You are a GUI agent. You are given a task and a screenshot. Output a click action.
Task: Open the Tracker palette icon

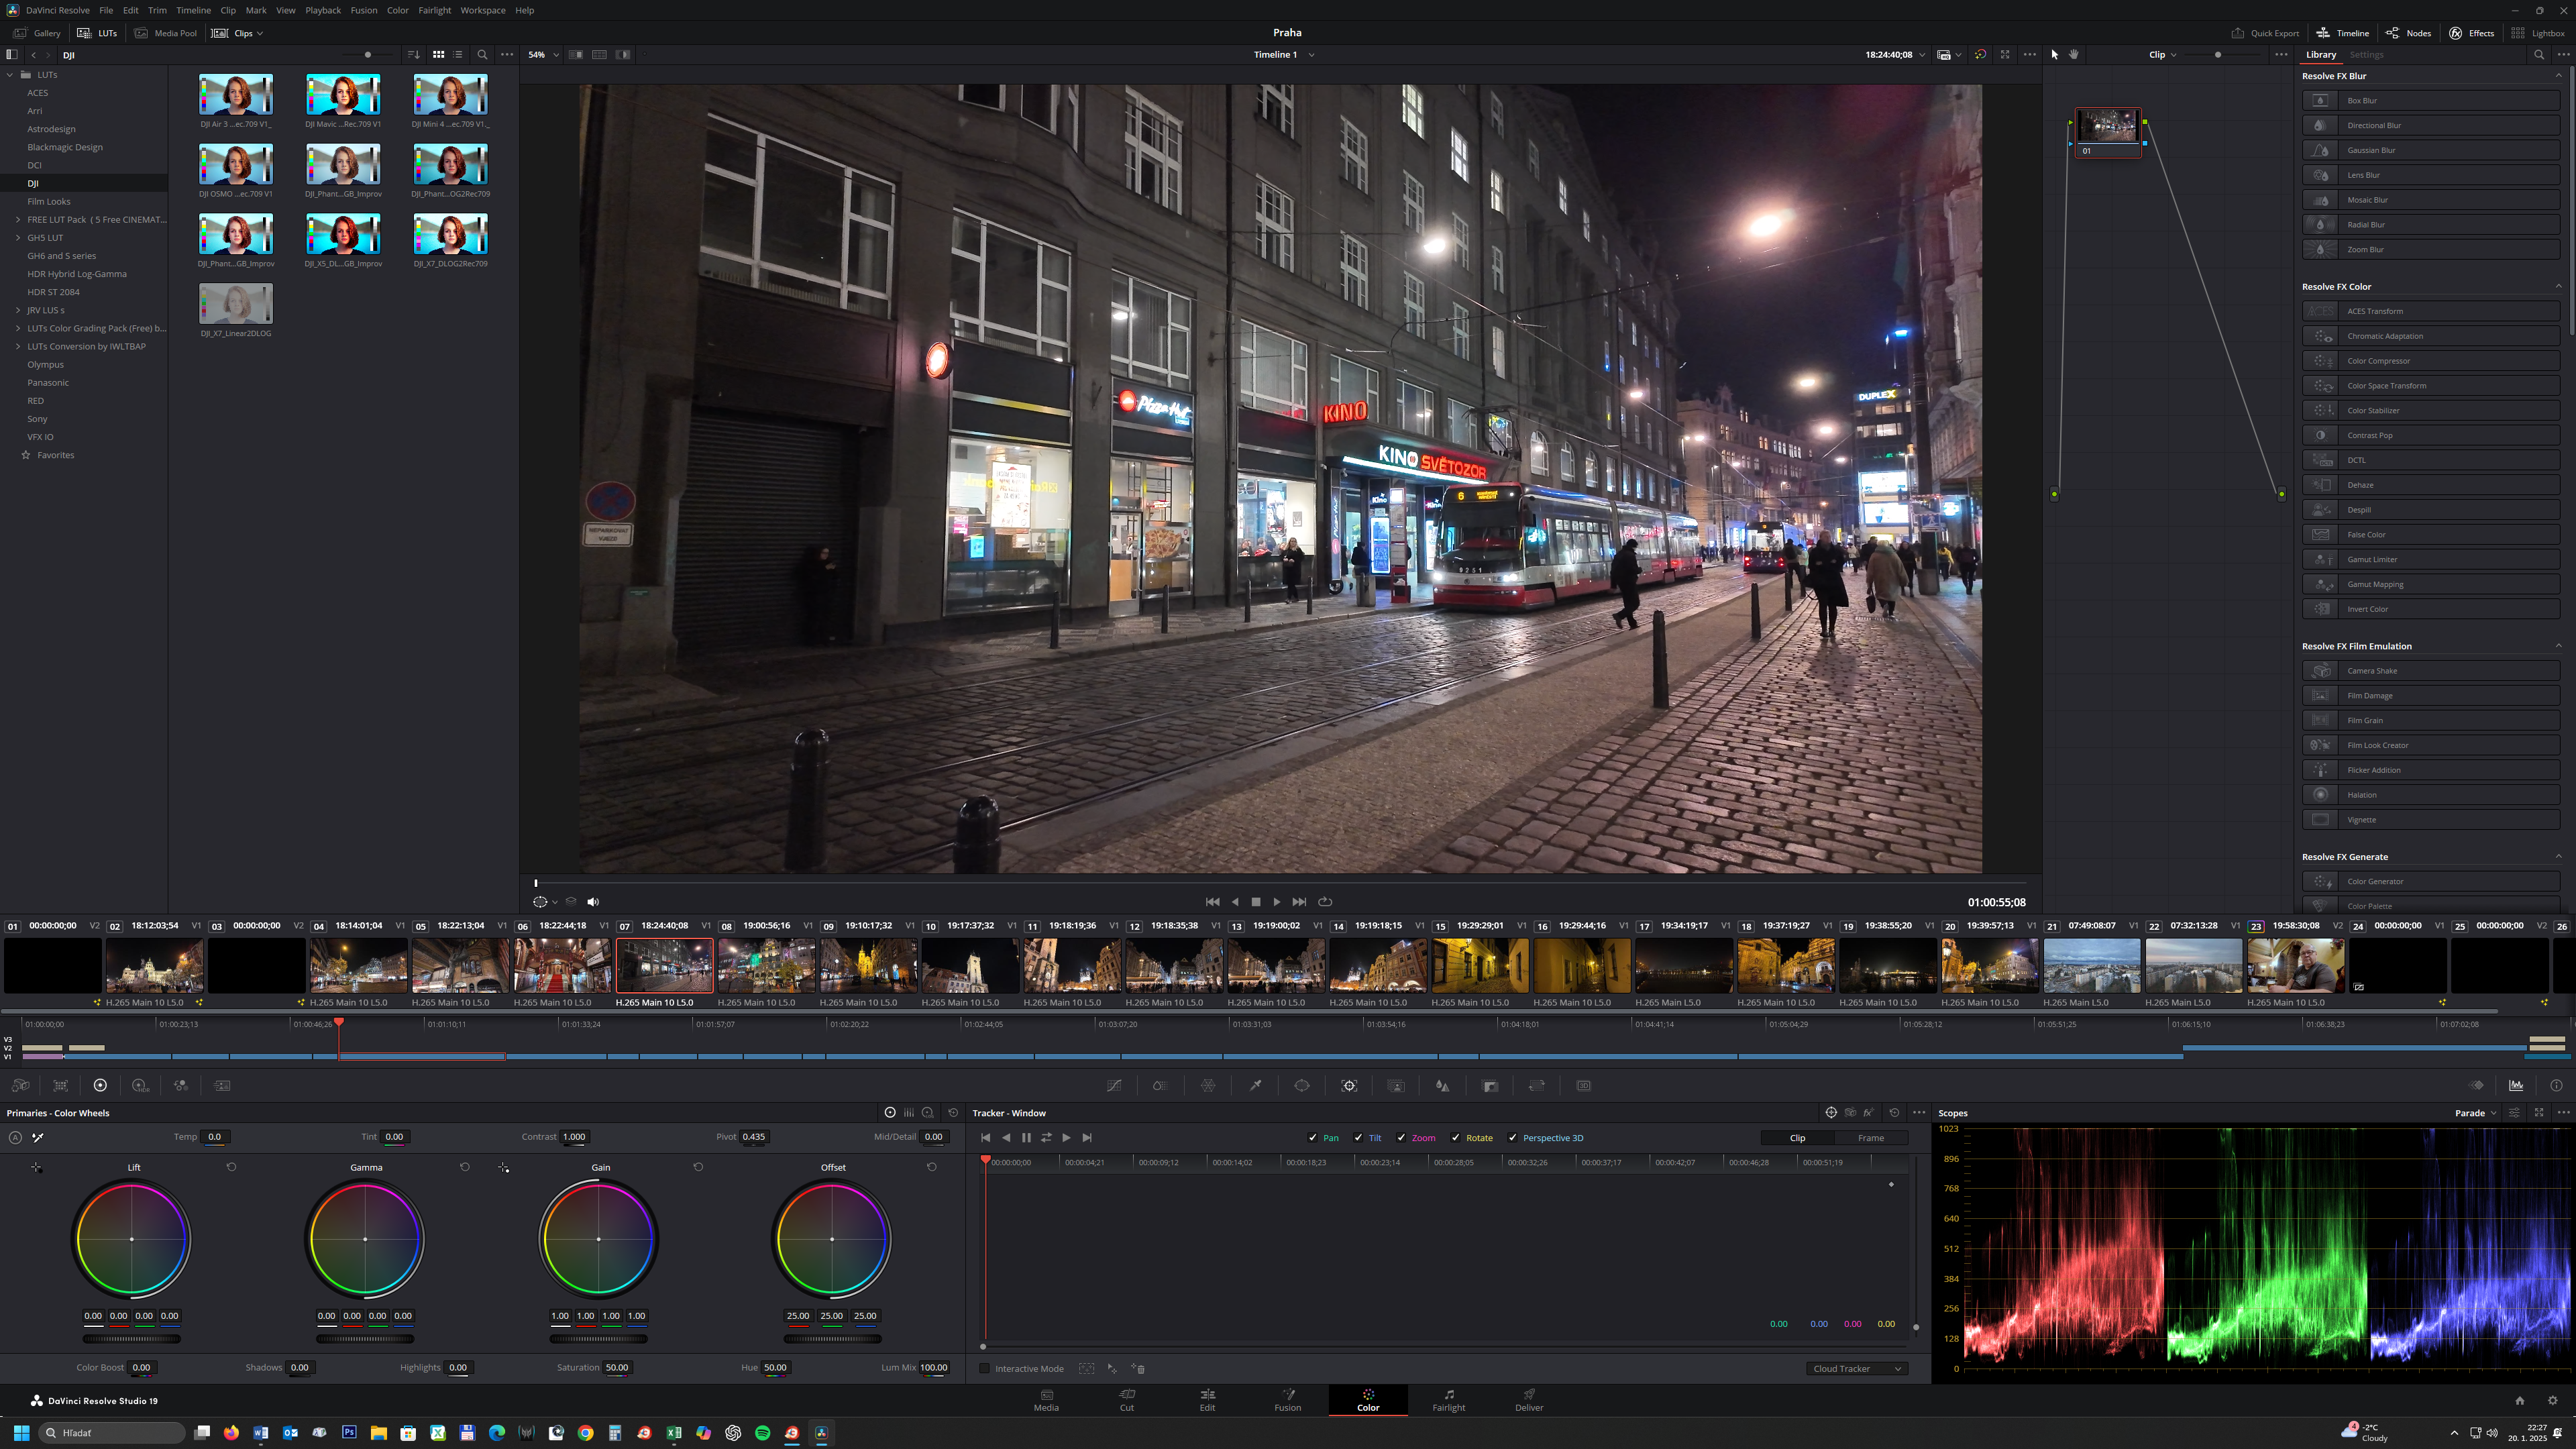1349,1085
